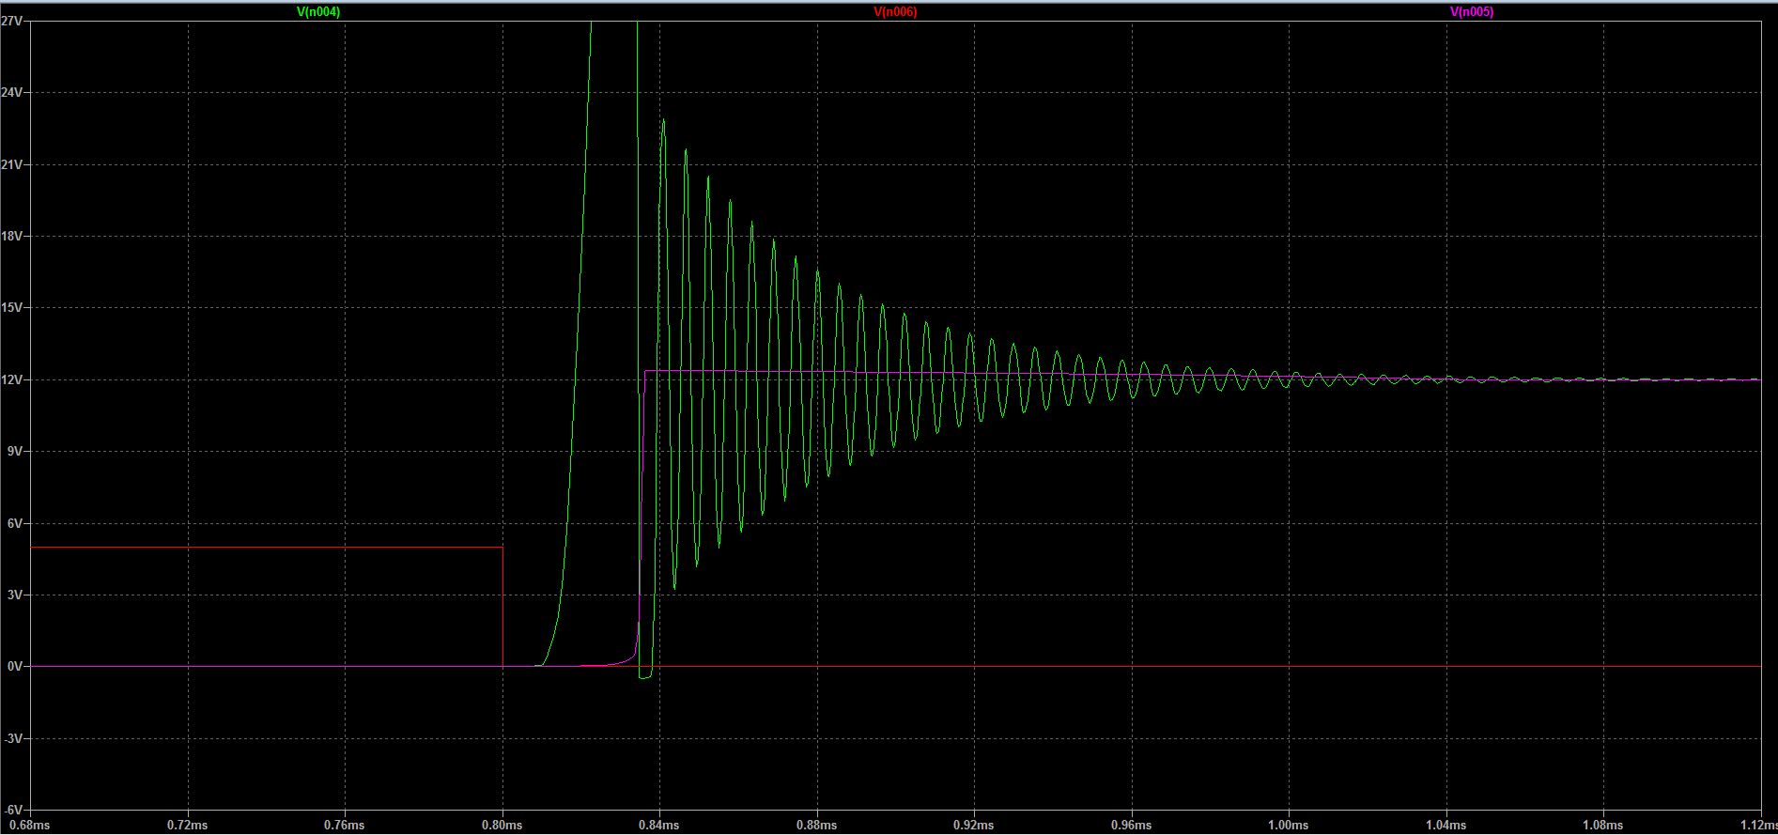1778x835 pixels.
Task: Click the 18V vertical axis label
Action: click(x=12, y=237)
